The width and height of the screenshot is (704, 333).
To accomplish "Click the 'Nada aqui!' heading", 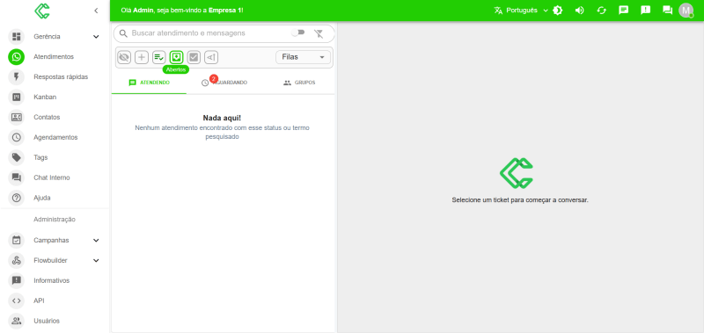I will 222,118.
